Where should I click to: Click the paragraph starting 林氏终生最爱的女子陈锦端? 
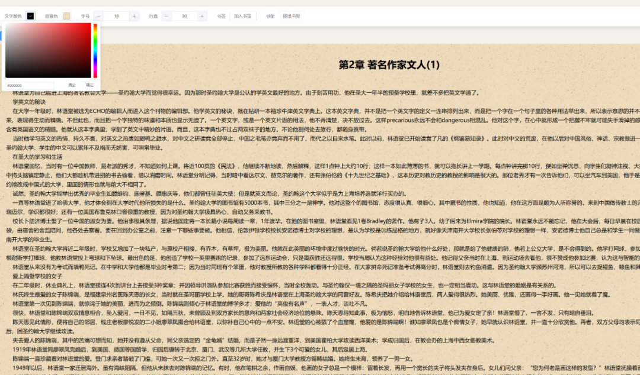(312, 295)
